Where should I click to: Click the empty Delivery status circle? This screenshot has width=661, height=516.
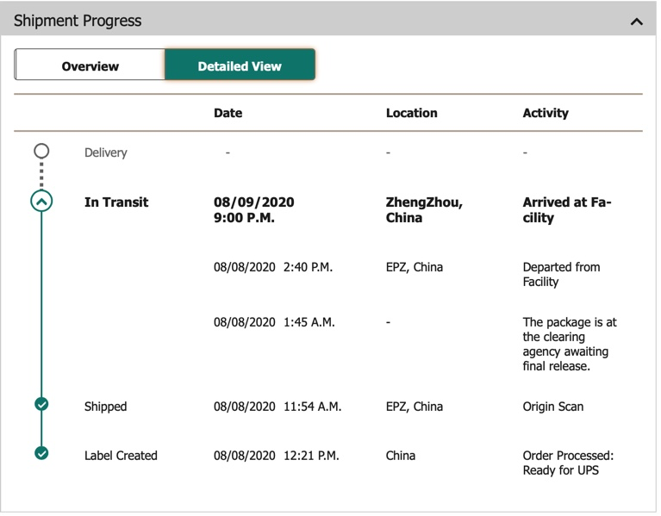click(x=41, y=152)
